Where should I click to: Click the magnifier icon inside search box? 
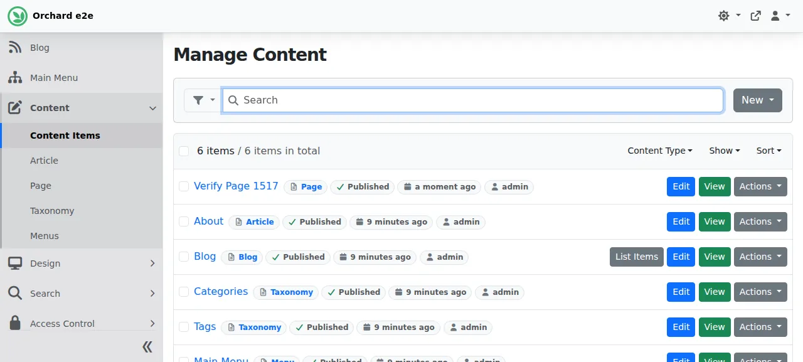pyautogui.click(x=233, y=100)
